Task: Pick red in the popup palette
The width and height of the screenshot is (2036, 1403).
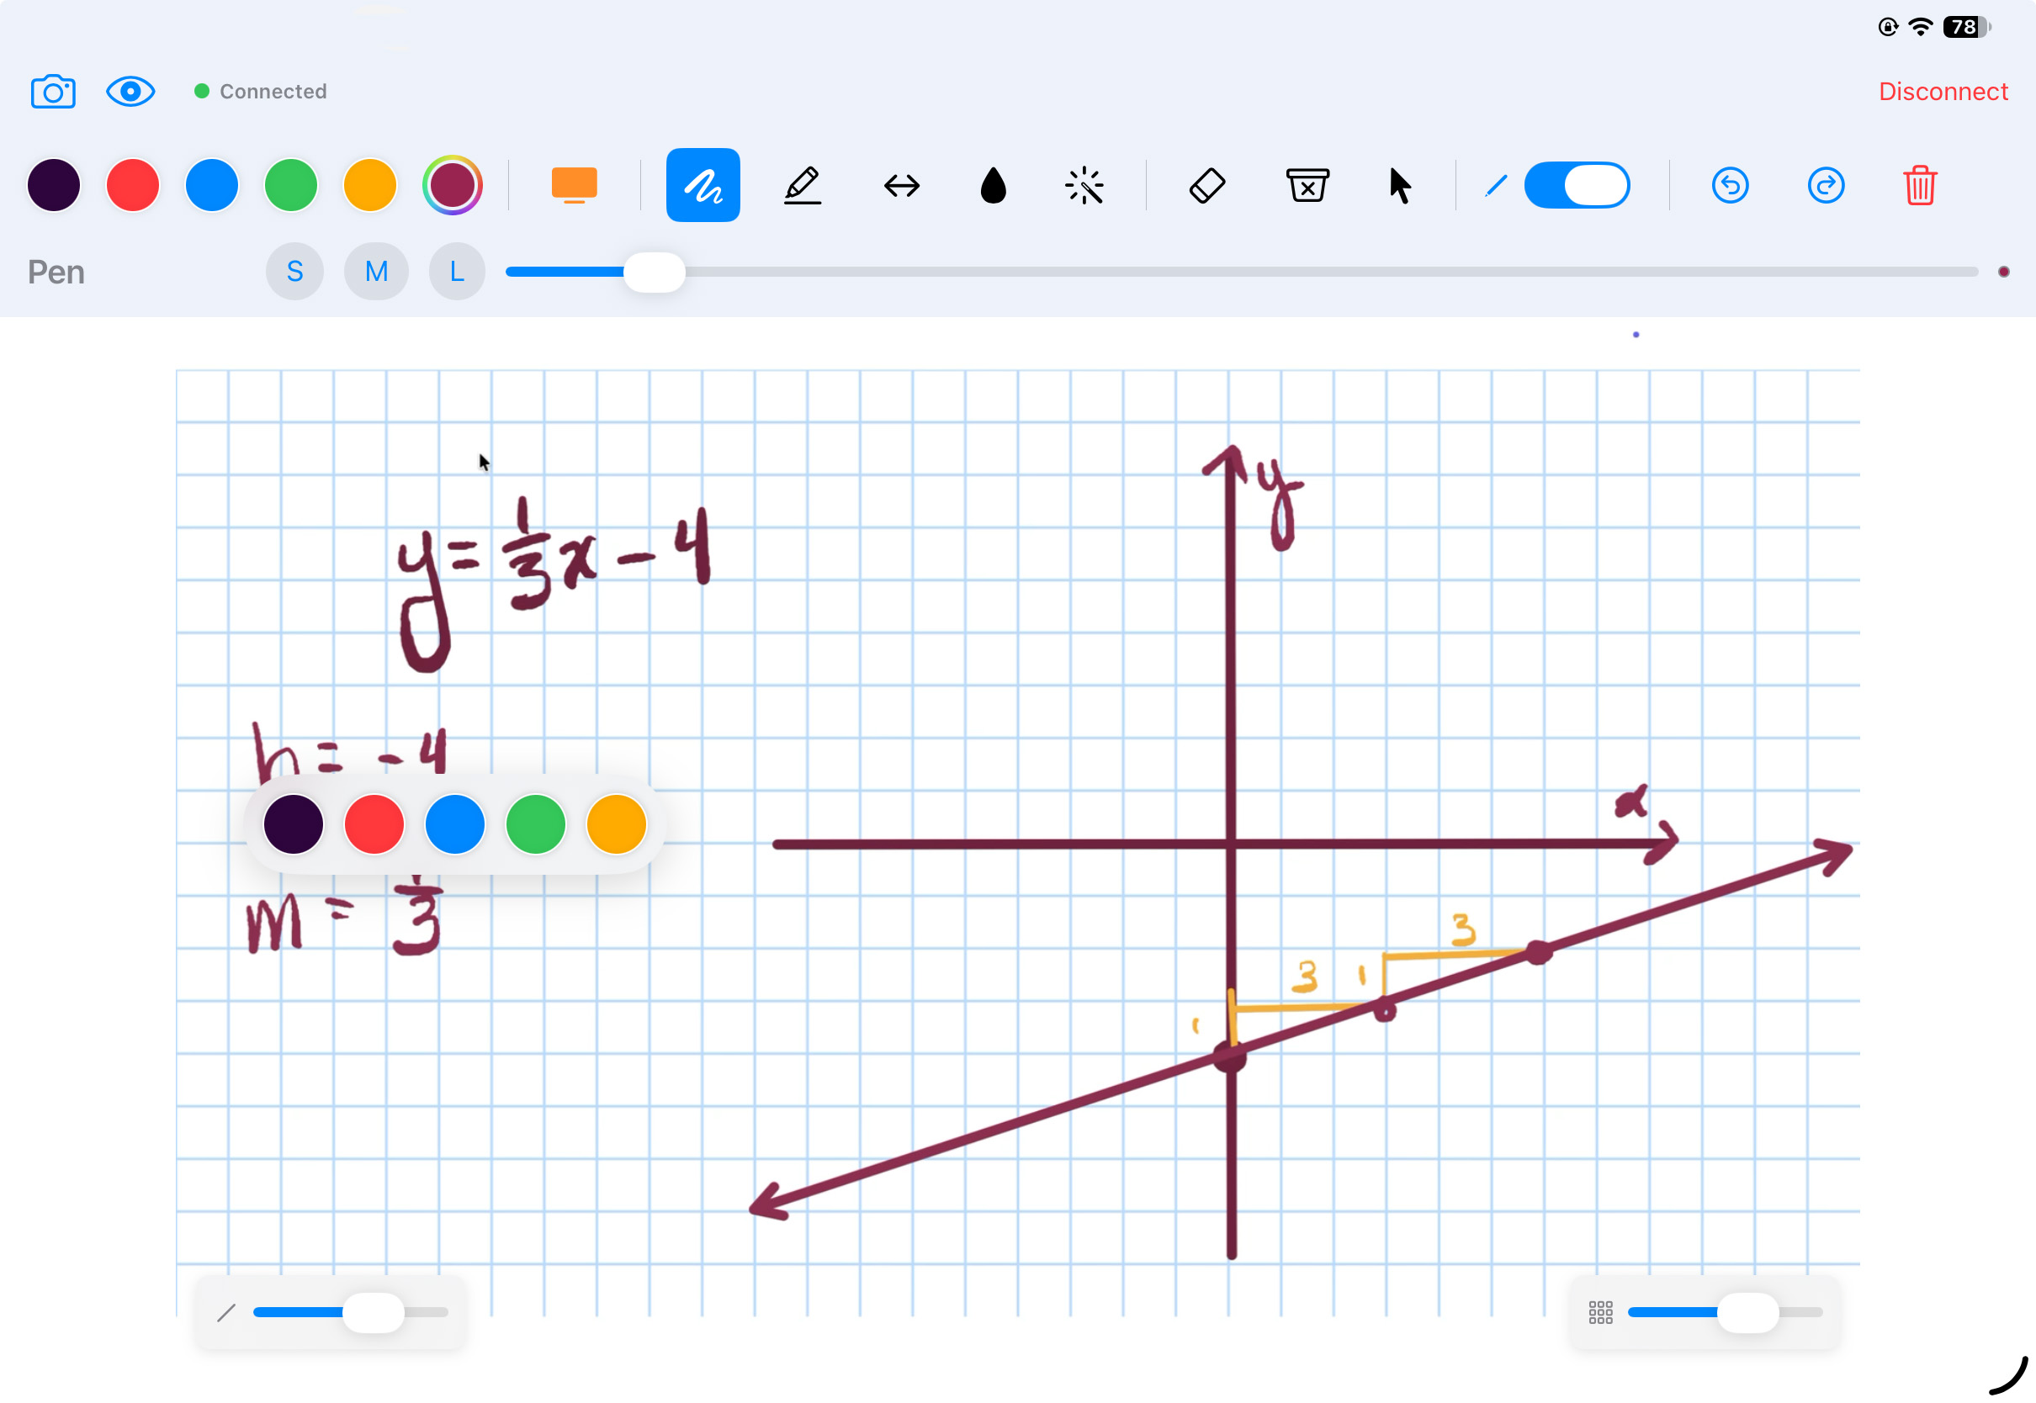Action: click(x=374, y=824)
